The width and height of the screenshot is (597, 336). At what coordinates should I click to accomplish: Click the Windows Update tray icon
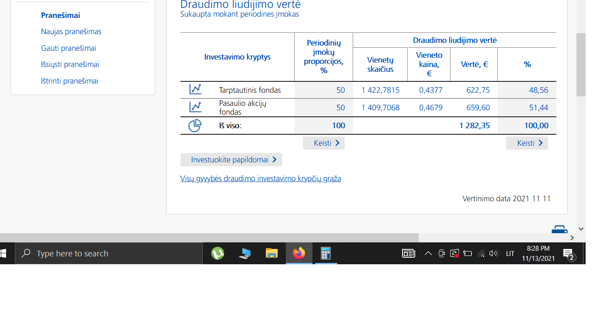click(455, 253)
